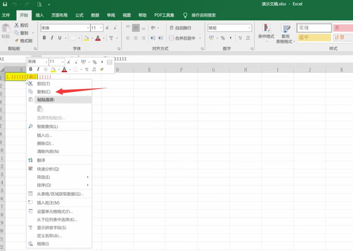Toggle middle vertical alignment
Image resolution: width=353 pixels, height=251 pixels.
pyautogui.click(x=136, y=28)
